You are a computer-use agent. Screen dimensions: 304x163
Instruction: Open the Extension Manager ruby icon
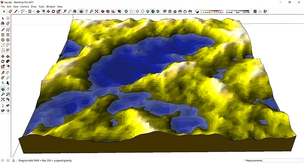120,11
